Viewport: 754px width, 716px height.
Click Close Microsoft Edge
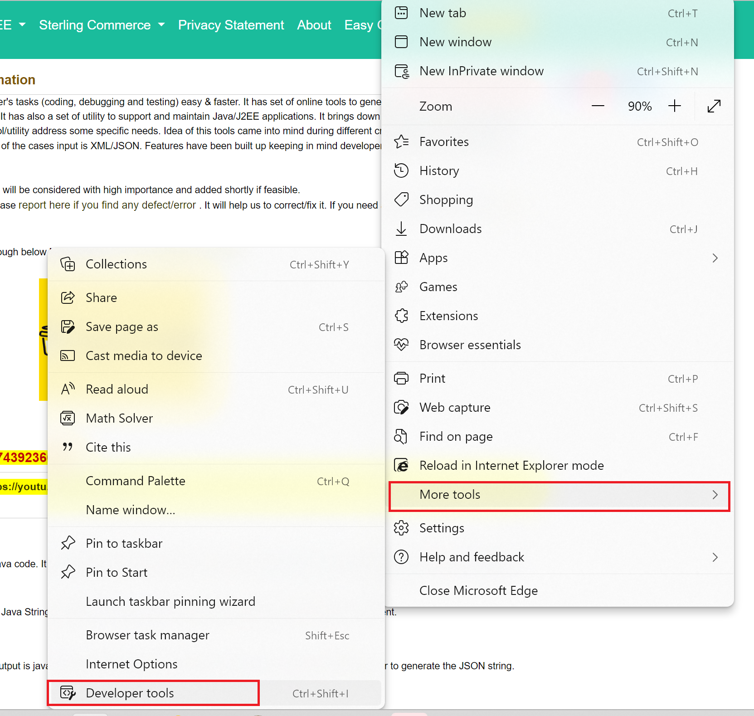(558, 591)
